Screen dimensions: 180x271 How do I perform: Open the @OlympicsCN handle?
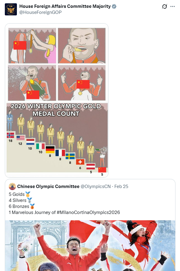[x=96, y=187]
